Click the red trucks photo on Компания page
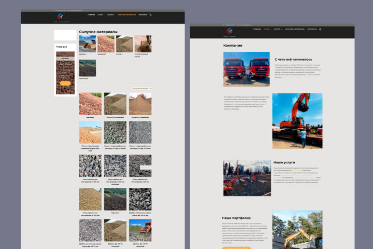This screenshot has height=249, width=373. point(247,69)
